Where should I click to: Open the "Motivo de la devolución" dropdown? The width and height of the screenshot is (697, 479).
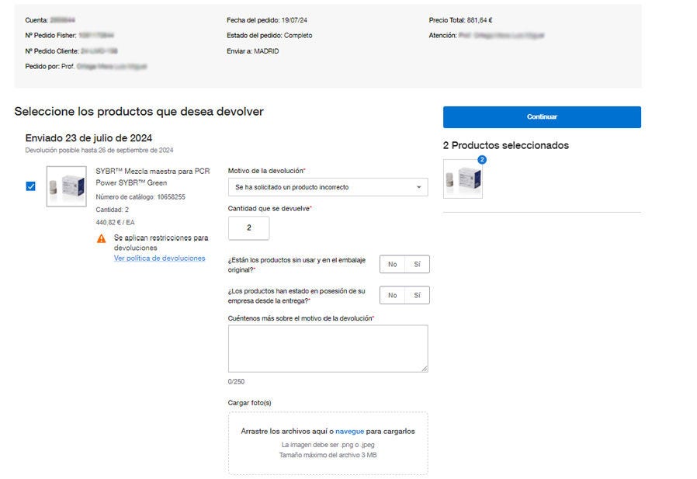point(326,186)
